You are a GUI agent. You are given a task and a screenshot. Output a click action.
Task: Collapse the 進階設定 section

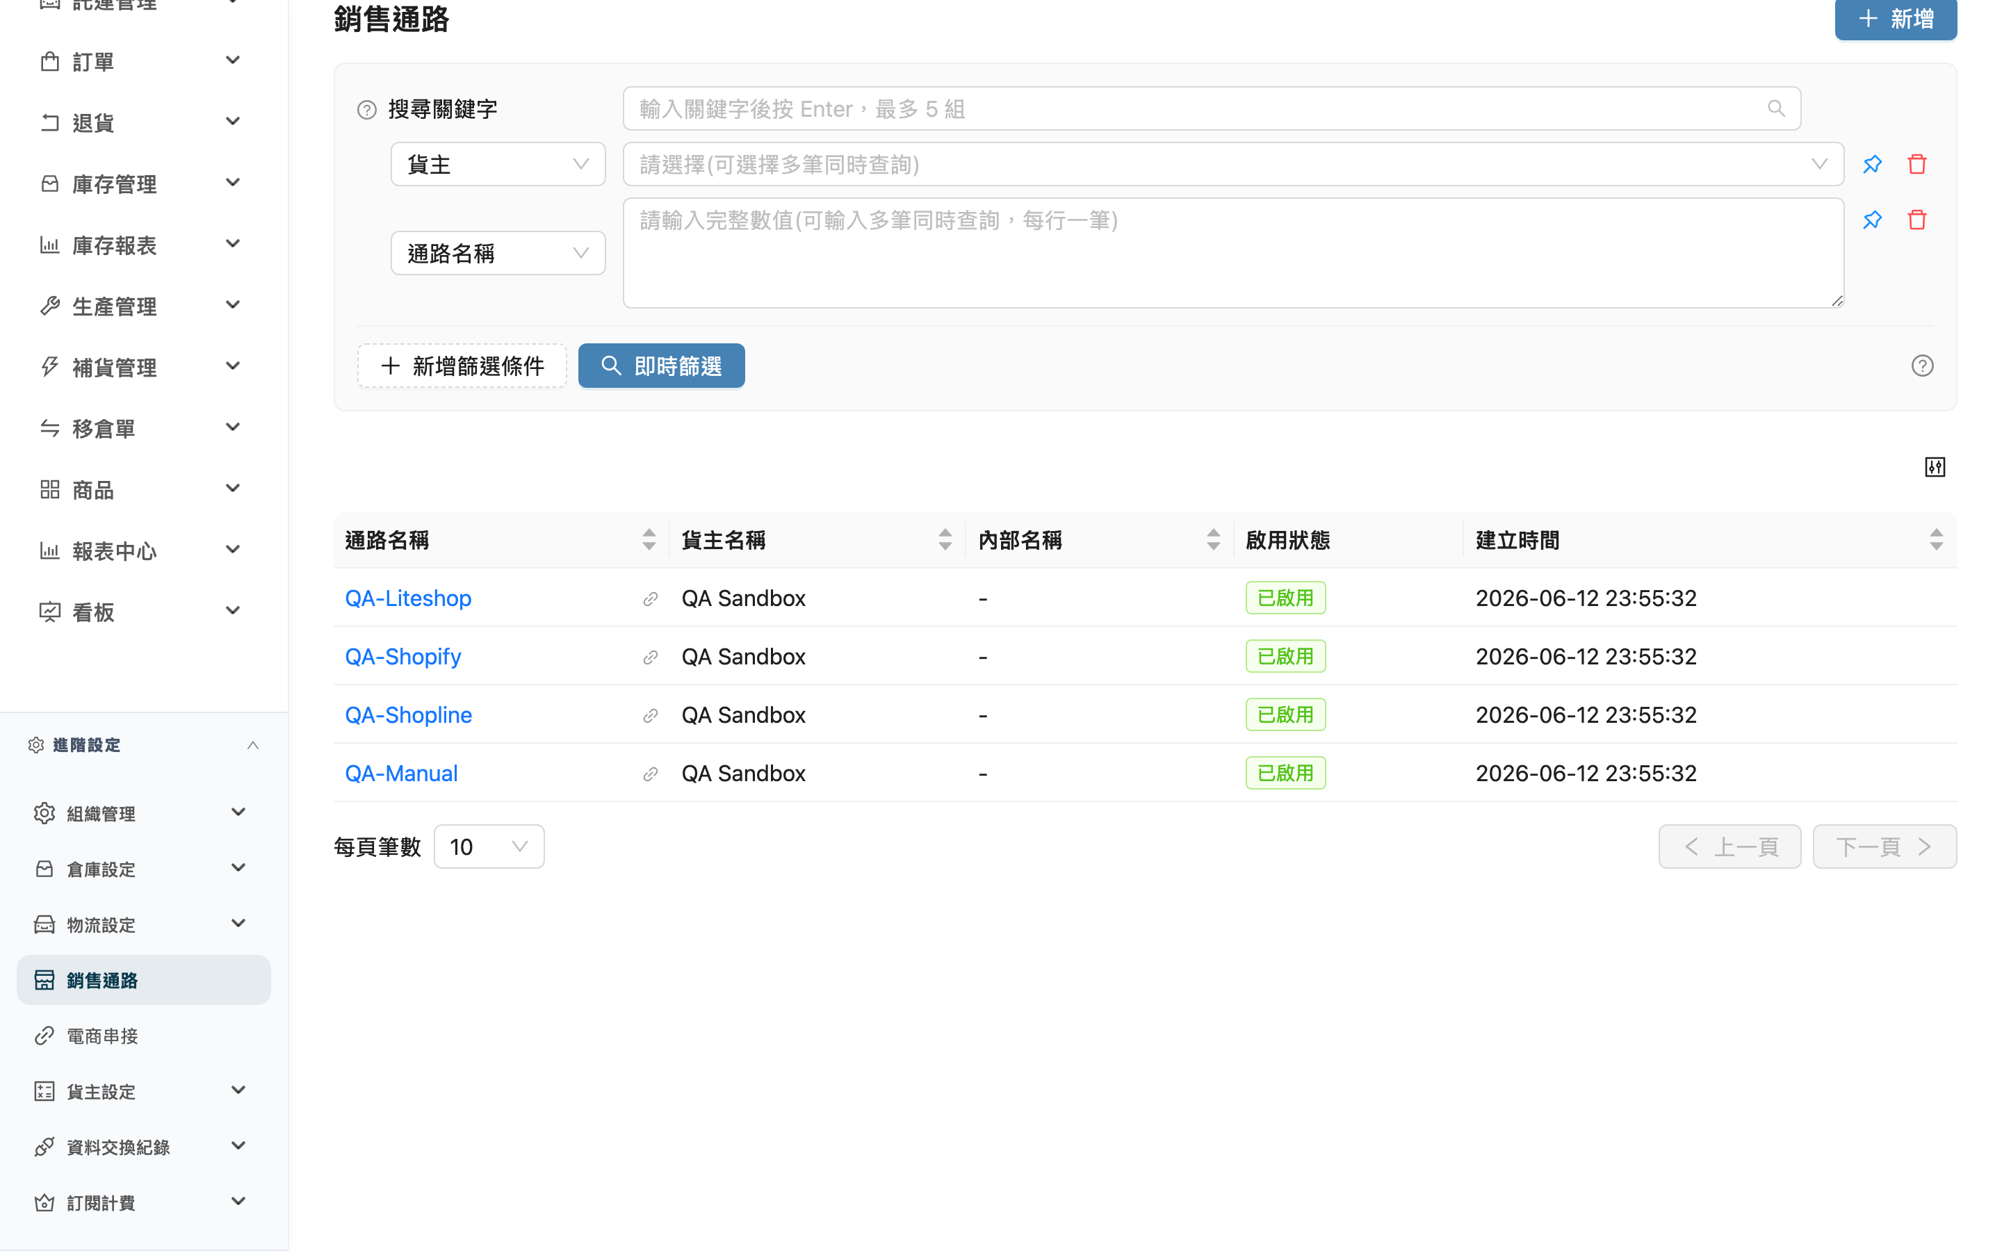[x=253, y=744]
